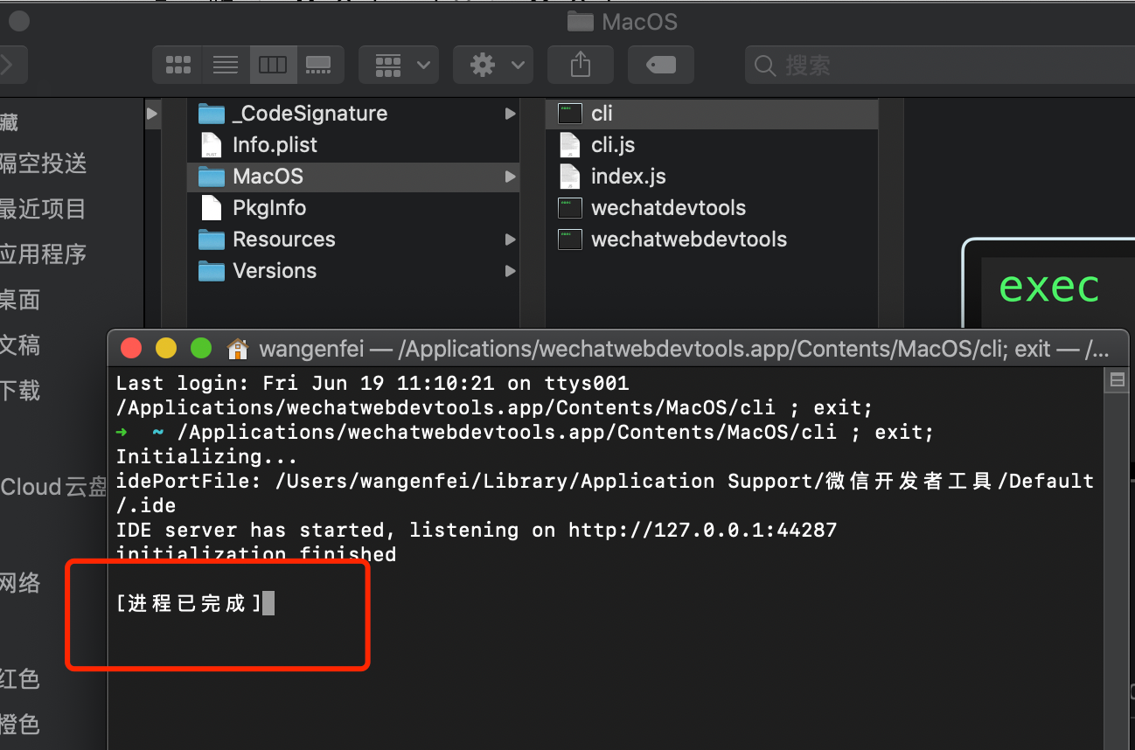Image resolution: width=1135 pixels, height=750 pixels.
Task: Click the Resources folder icon
Action: pos(212,240)
